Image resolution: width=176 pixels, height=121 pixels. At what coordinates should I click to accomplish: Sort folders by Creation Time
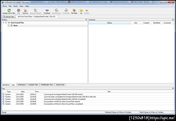[33, 85]
